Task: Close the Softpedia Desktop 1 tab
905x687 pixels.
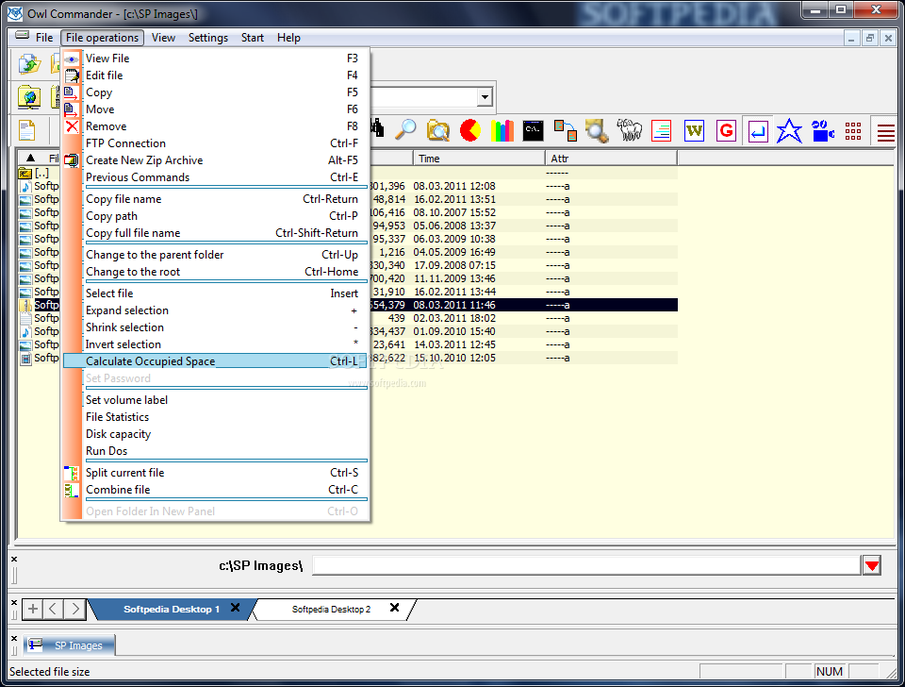Action: pos(235,608)
